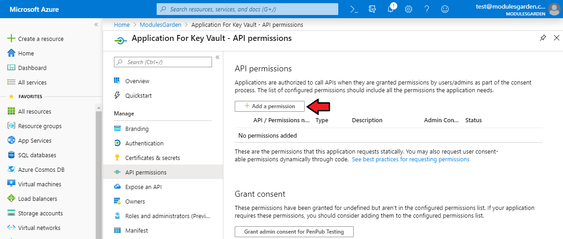This screenshot has height=239, width=563.
Task: Open Directory + subscription filter icon
Action: [373, 9]
